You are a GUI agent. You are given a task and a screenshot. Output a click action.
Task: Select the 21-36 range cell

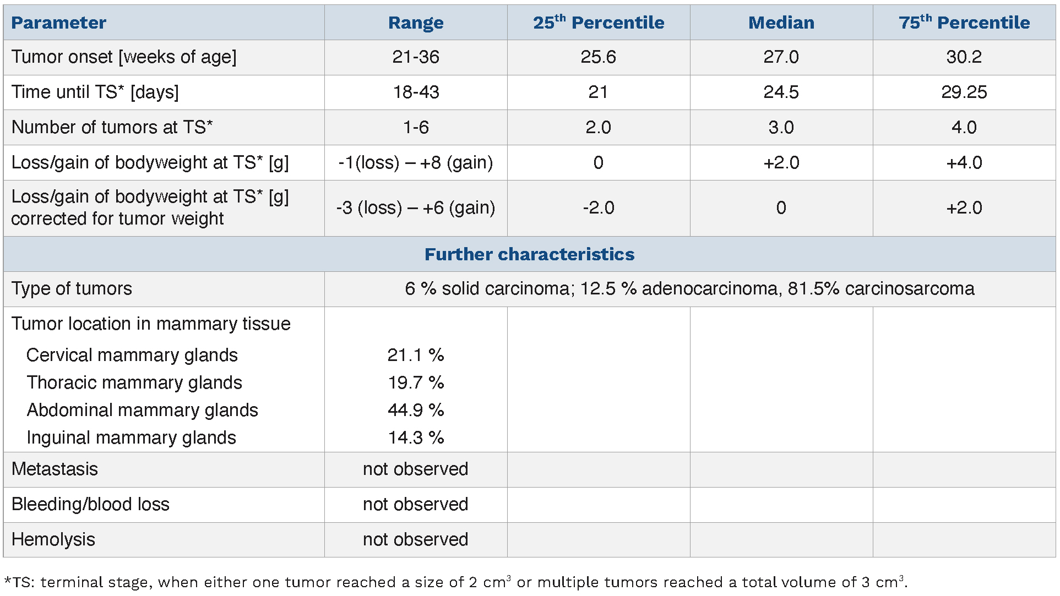[x=415, y=57]
